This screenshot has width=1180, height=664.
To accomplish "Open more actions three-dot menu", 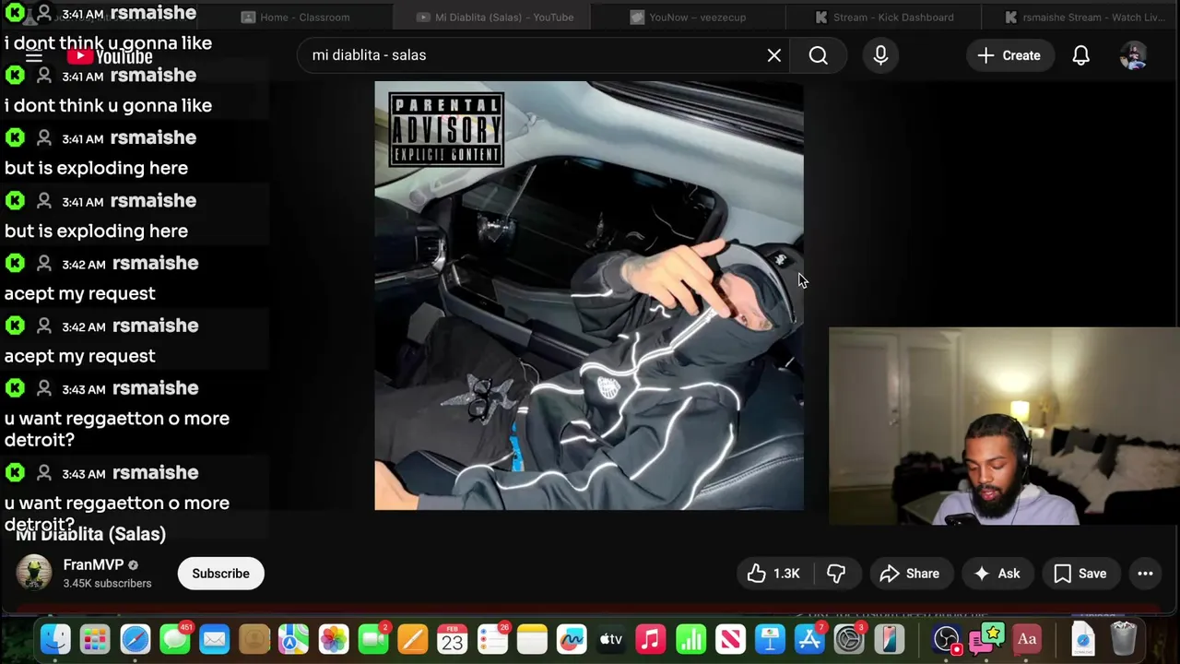I will coord(1145,574).
